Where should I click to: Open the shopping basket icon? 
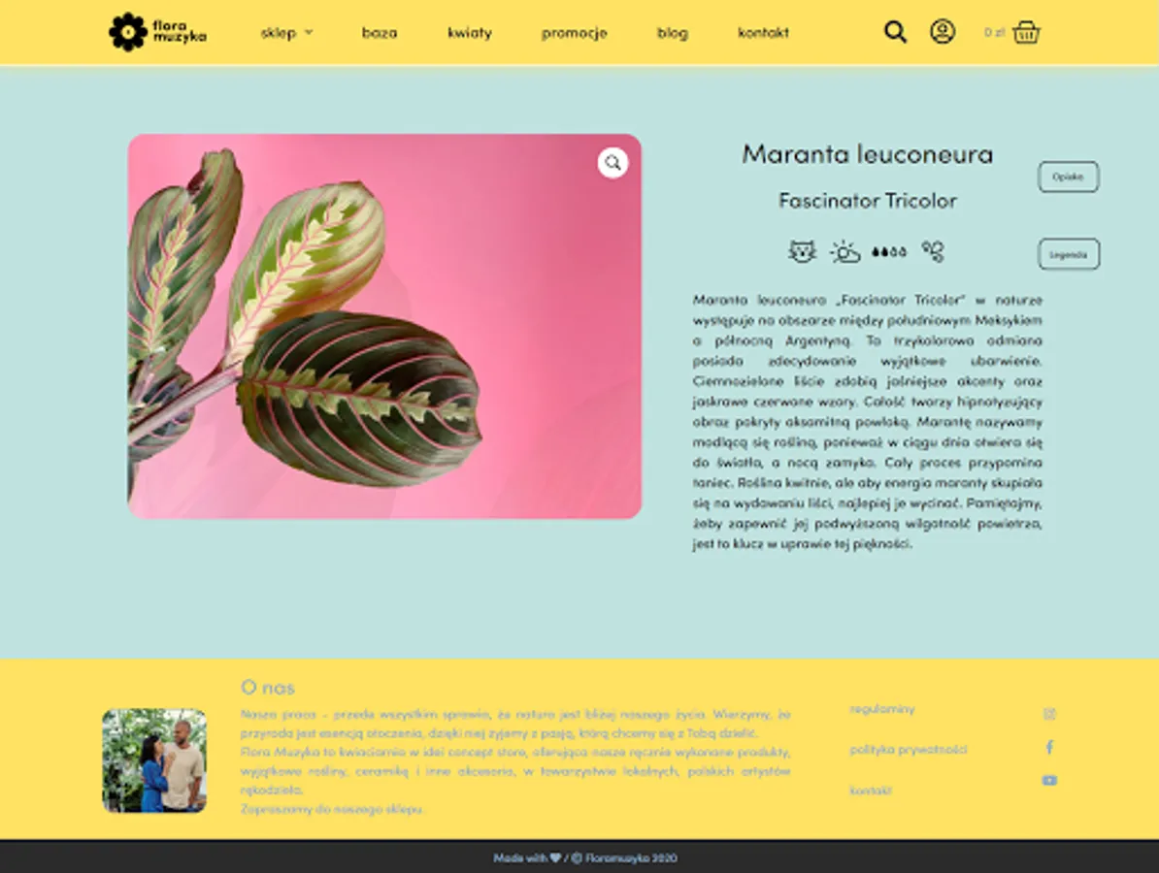pos(1026,33)
